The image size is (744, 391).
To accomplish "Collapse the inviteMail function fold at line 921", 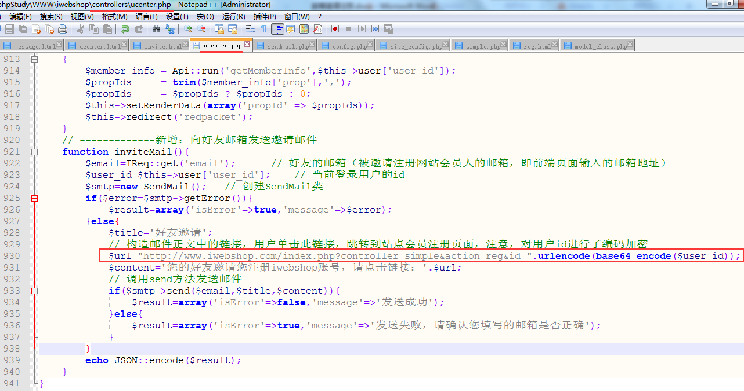I will [35, 152].
